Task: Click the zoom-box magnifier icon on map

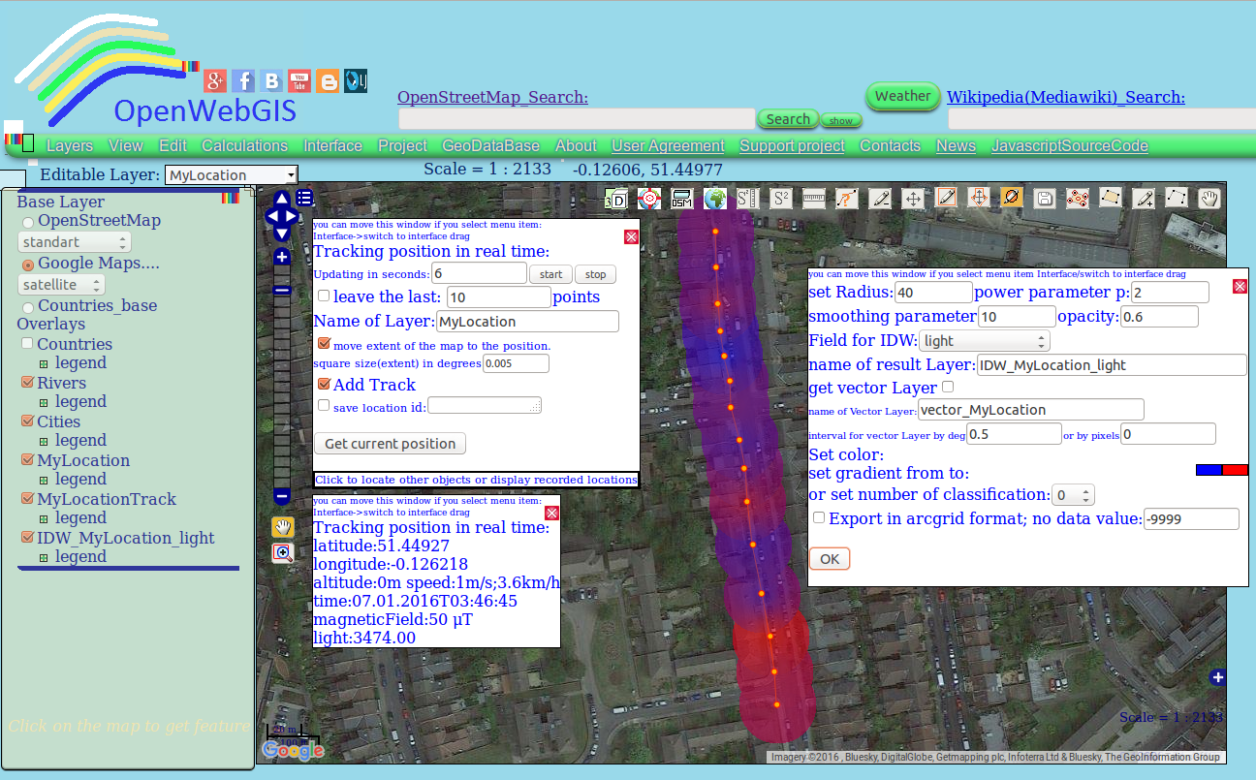Action: click(282, 552)
